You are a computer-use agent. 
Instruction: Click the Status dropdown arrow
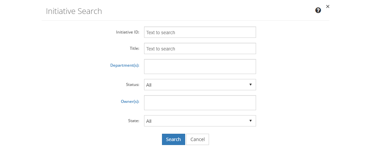pyautogui.click(x=250, y=85)
